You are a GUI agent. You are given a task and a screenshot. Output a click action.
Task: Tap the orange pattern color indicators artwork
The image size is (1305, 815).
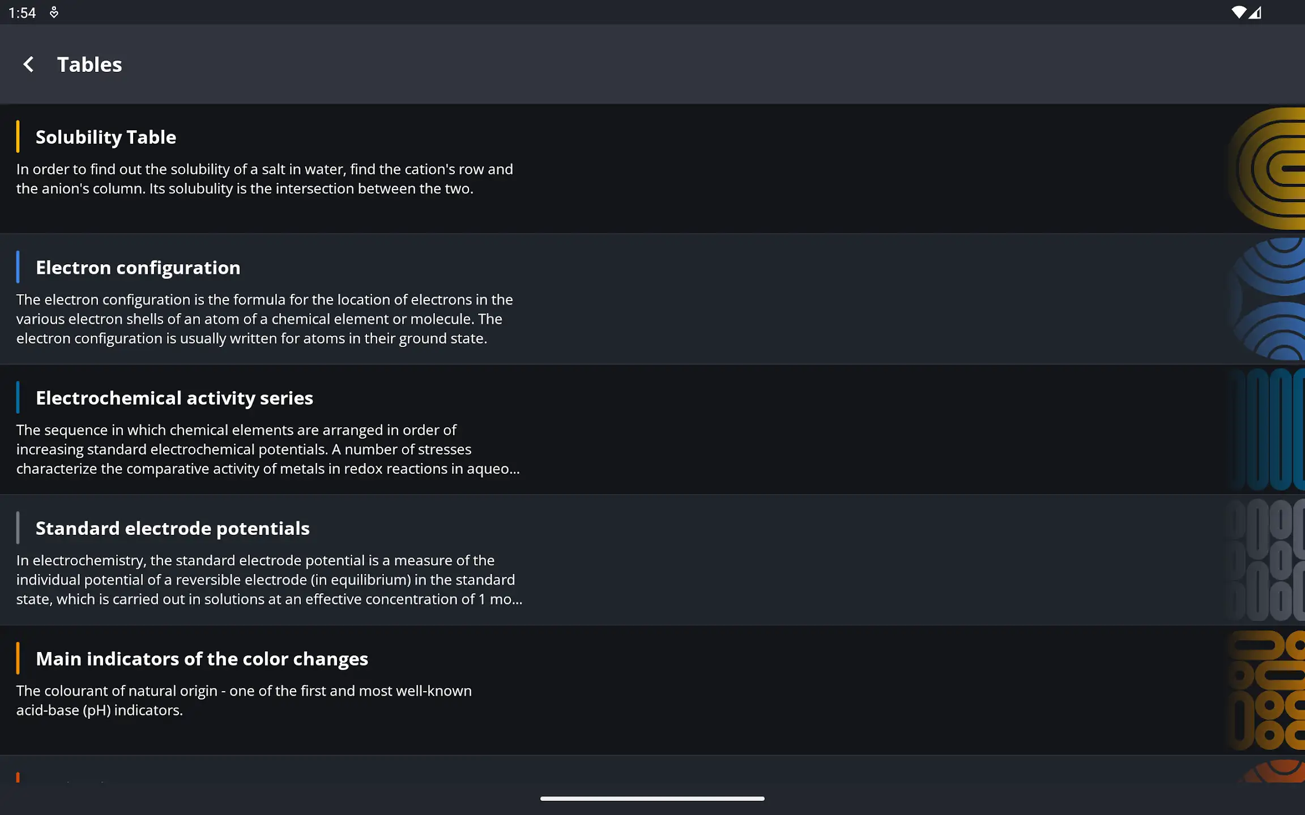pyautogui.click(x=1265, y=690)
